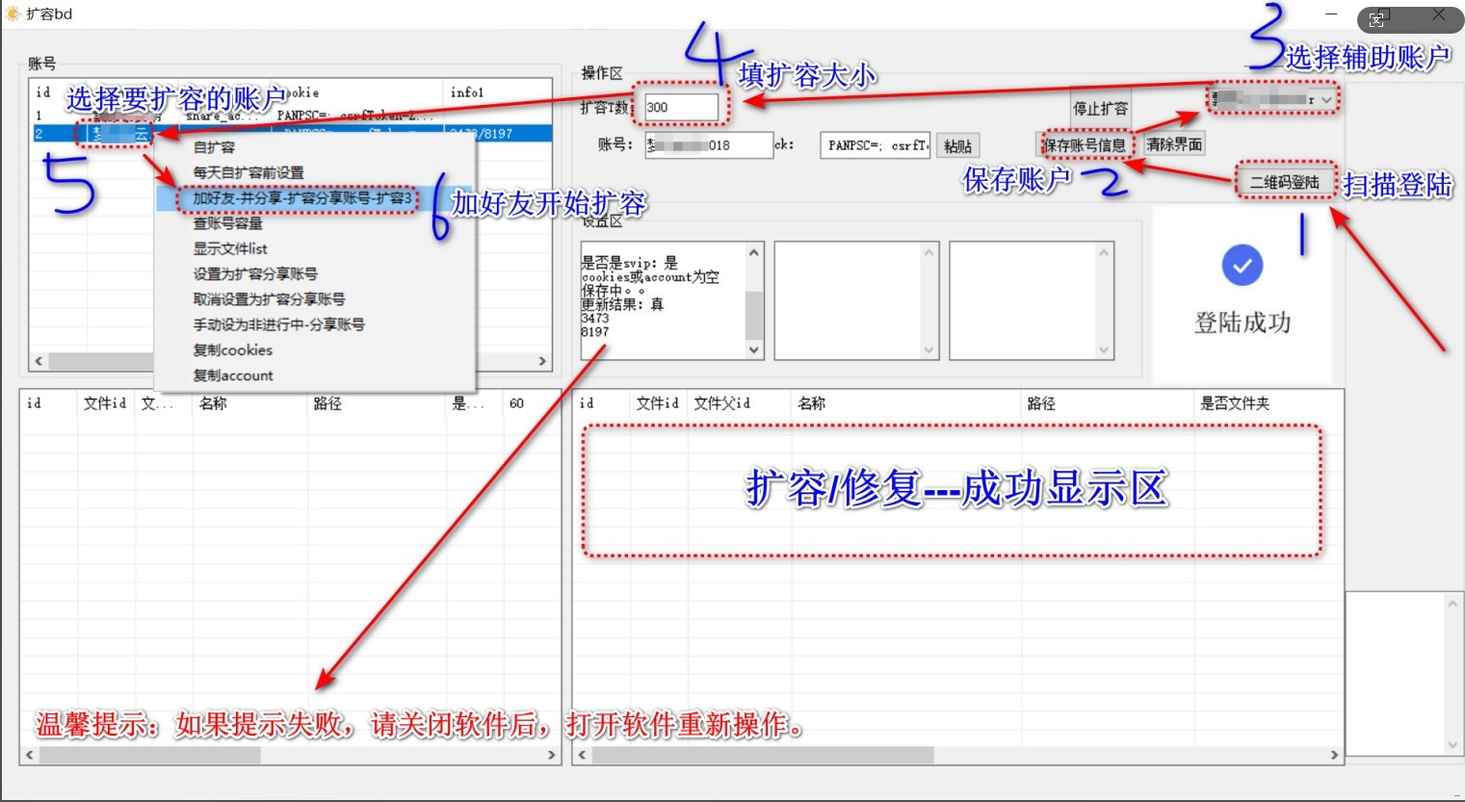Click 复制cookies in the context menu
The height and width of the screenshot is (802, 1465).
tap(233, 349)
